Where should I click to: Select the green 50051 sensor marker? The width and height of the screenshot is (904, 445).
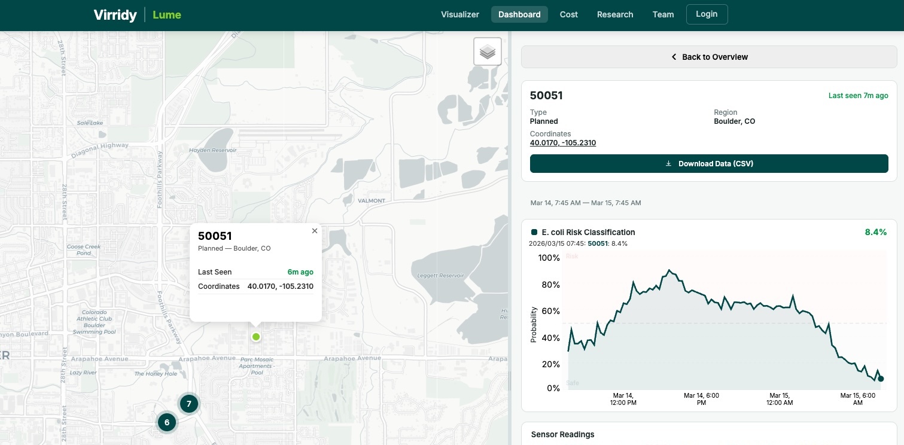pos(256,337)
